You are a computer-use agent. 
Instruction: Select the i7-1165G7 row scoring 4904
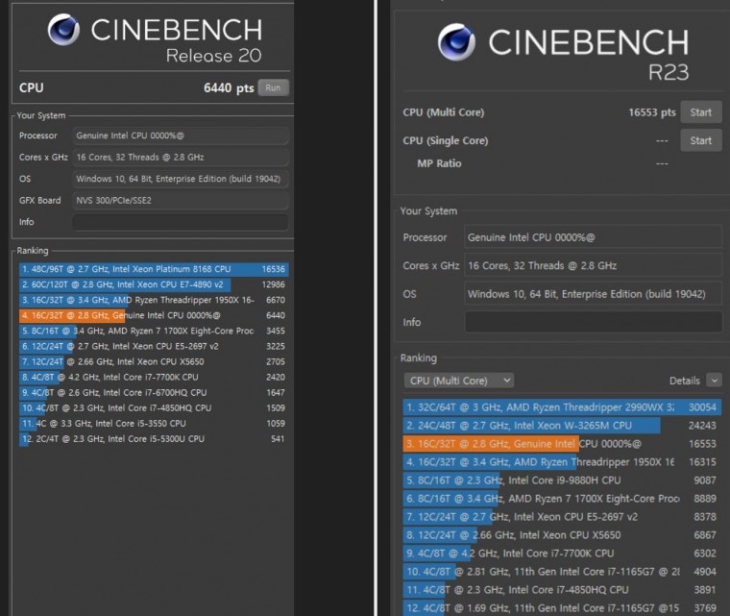click(562, 571)
